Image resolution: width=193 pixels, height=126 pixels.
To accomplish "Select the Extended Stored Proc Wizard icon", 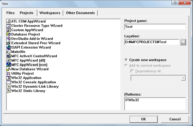I will tap(9, 43).
